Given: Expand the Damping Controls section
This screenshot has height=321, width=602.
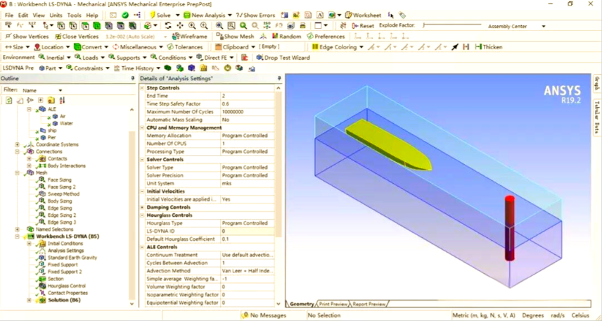Looking at the screenshot, I should (142, 207).
